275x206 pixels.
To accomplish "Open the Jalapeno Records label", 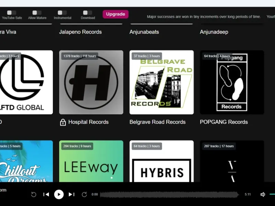I will click(x=80, y=32).
